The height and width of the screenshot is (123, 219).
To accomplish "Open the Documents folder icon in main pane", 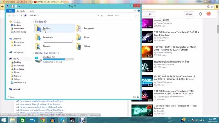I will pos(79,28).
